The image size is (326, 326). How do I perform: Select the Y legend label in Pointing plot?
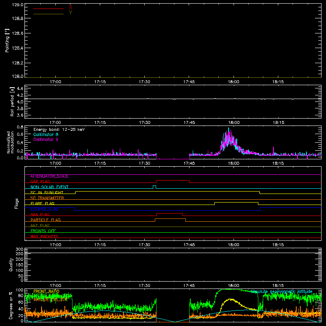pyautogui.click(x=70, y=13)
